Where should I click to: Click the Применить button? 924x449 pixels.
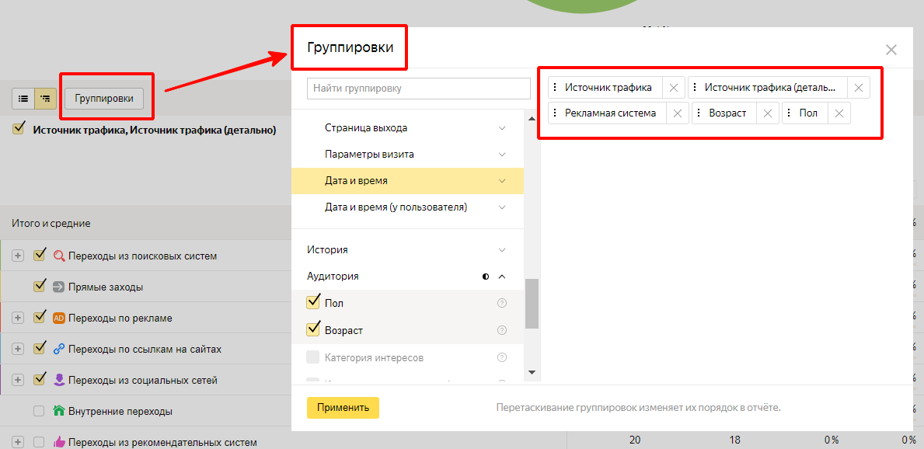(343, 408)
